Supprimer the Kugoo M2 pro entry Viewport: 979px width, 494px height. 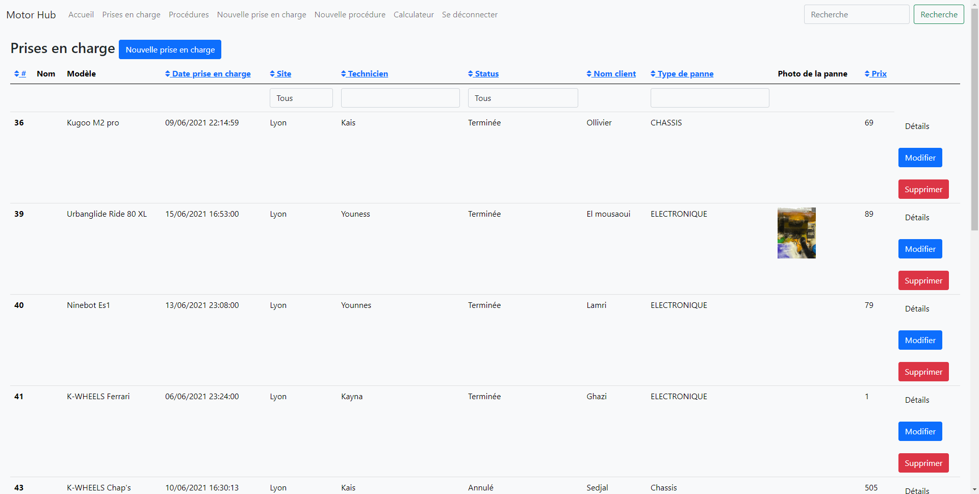(923, 189)
